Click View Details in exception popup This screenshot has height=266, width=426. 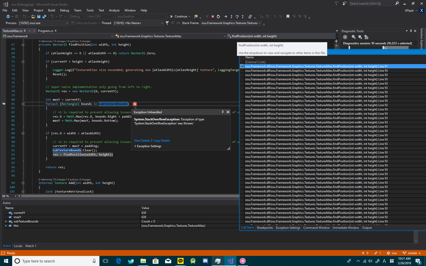142,140
